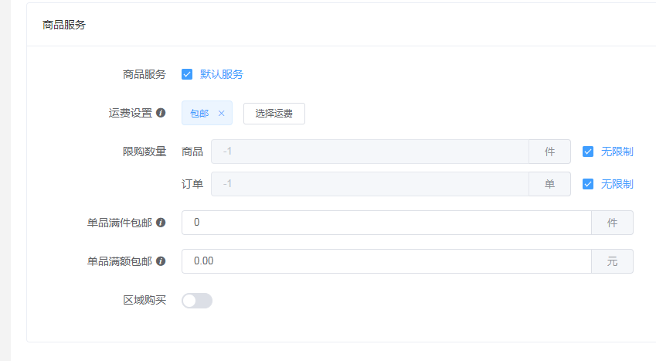The width and height of the screenshot is (656, 361).
Task: Click the 件 unit suffix on 商品 limit row
Action: point(549,152)
